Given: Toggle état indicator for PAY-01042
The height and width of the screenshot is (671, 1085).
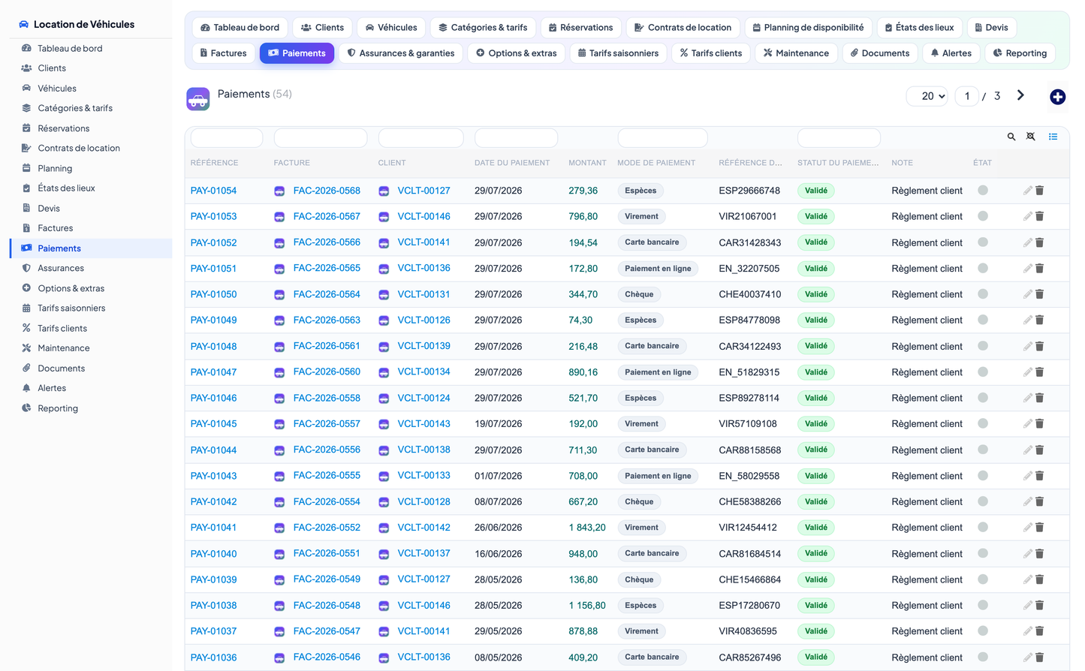Looking at the screenshot, I should pos(983,501).
